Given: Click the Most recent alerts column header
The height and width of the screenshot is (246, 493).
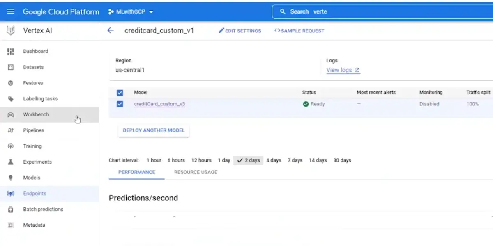Looking at the screenshot, I should (x=376, y=93).
